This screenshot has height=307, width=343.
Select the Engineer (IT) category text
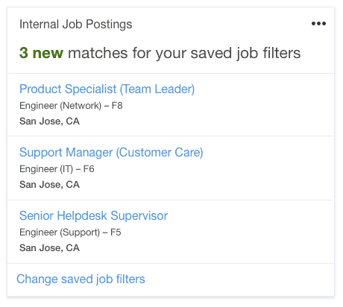(x=46, y=169)
